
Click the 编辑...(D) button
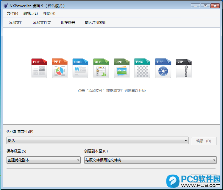click(204, 141)
